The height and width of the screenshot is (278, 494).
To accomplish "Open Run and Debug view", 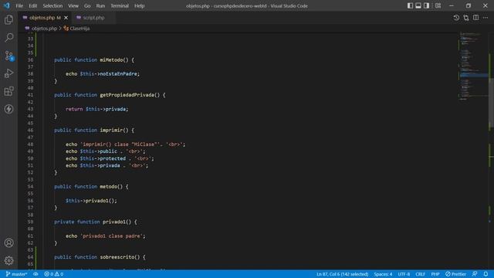I will click(8, 73).
